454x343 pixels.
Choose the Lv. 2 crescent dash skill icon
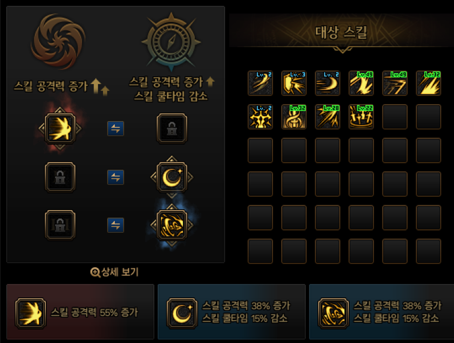click(x=327, y=83)
